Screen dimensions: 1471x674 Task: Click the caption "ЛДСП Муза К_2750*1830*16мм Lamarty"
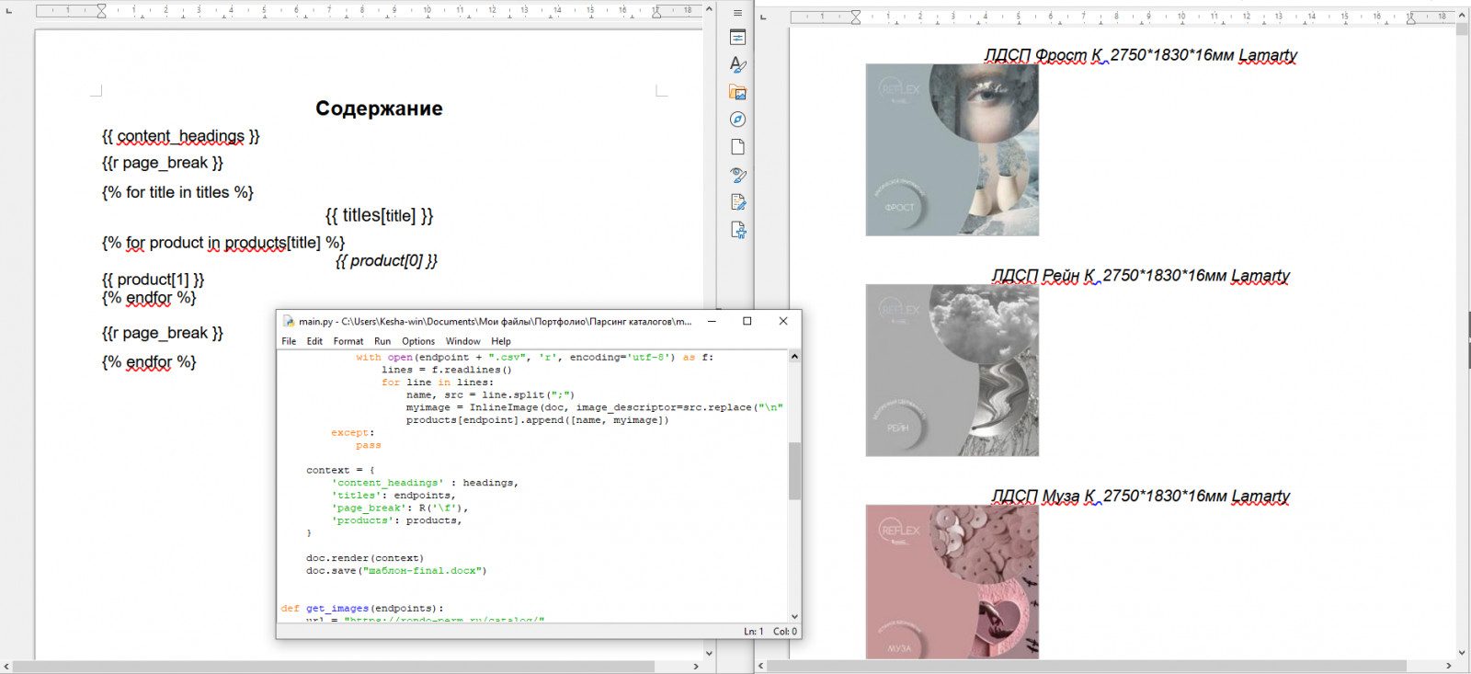click(1140, 497)
